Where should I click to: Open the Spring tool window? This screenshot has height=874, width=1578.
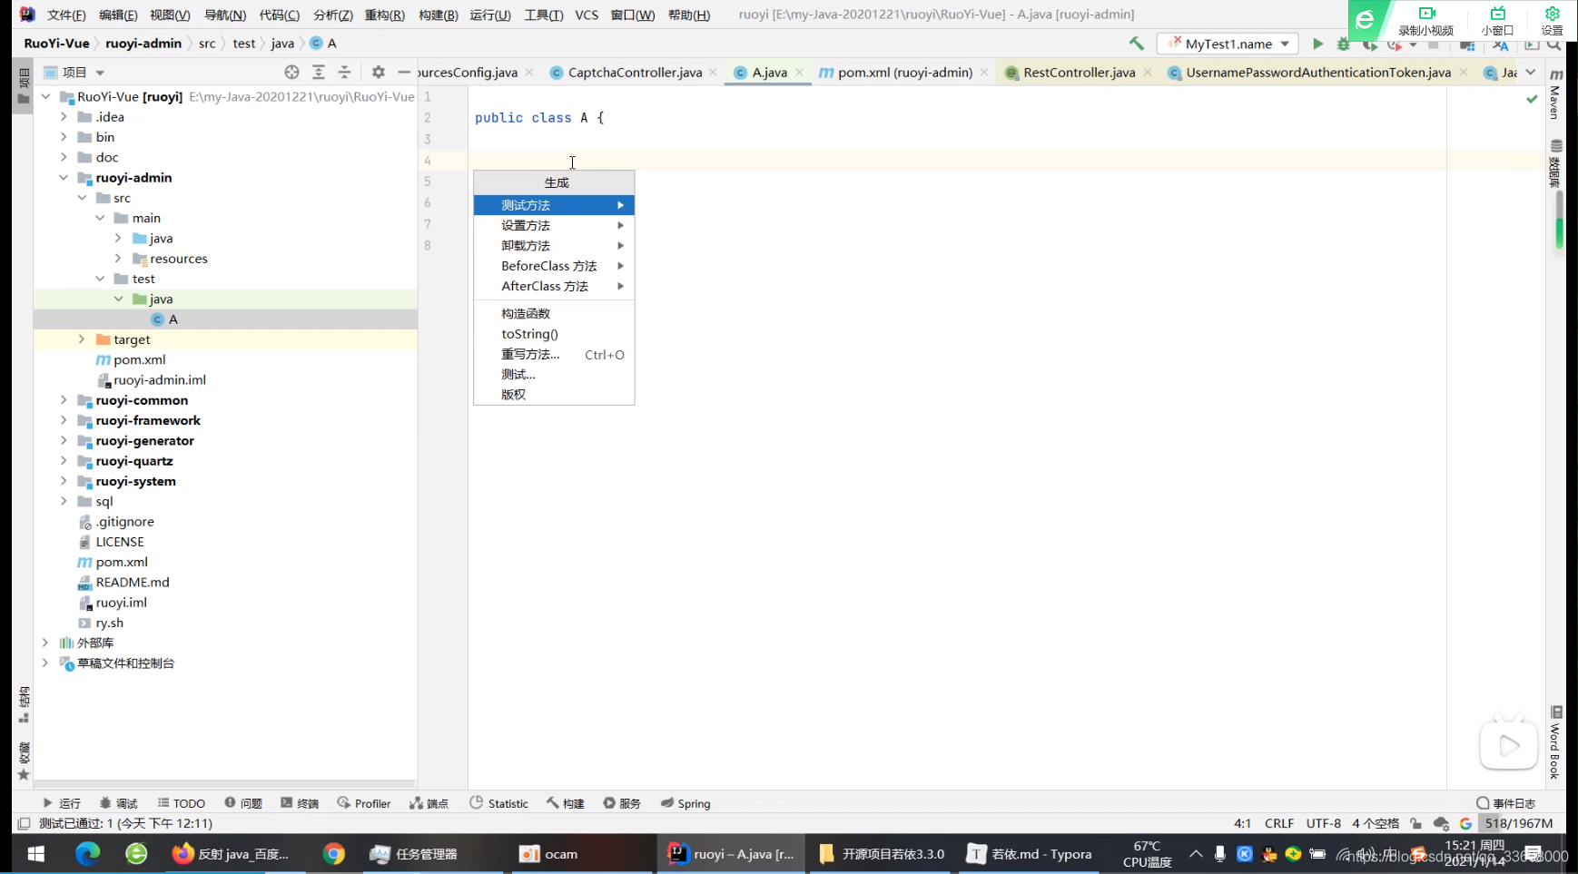(x=685, y=803)
